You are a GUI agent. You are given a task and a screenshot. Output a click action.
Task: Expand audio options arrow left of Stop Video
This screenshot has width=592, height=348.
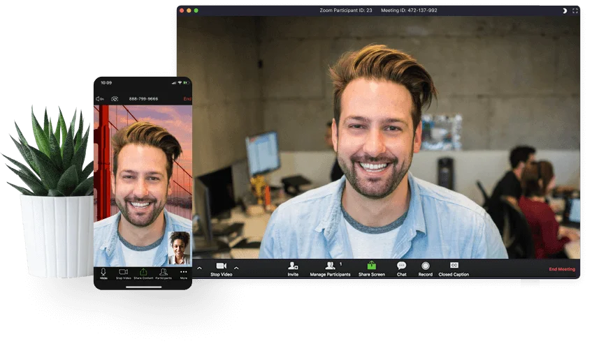point(198,268)
